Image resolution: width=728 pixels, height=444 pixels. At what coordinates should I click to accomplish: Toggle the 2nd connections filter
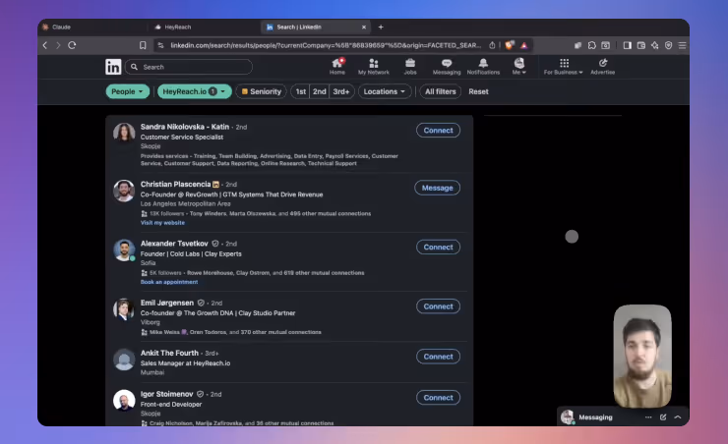click(x=320, y=91)
